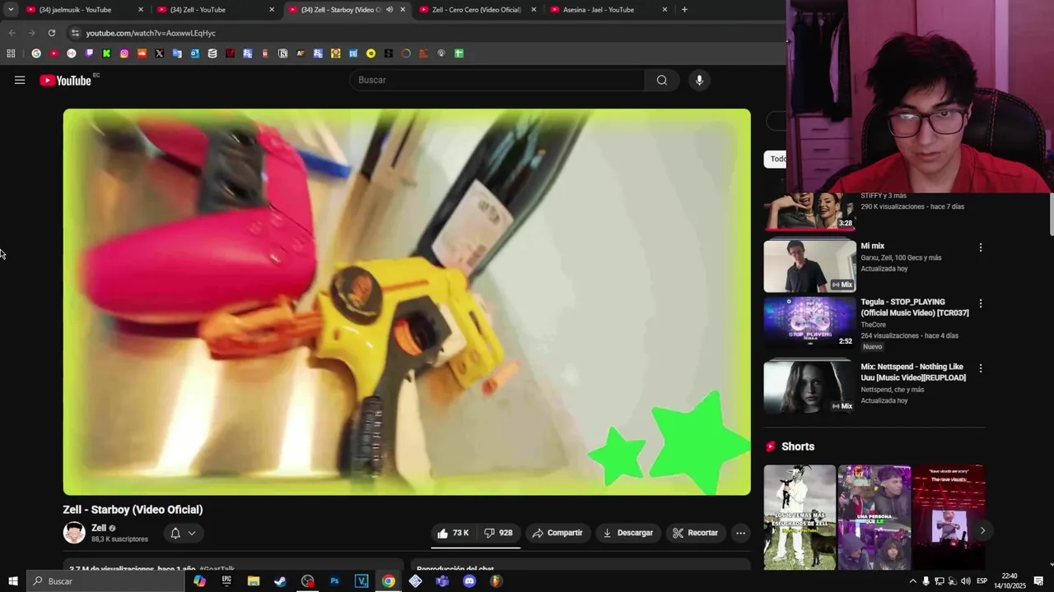Open options menu for Tegula video
1054x592 pixels.
pyautogui.click(x=980, y=303)
